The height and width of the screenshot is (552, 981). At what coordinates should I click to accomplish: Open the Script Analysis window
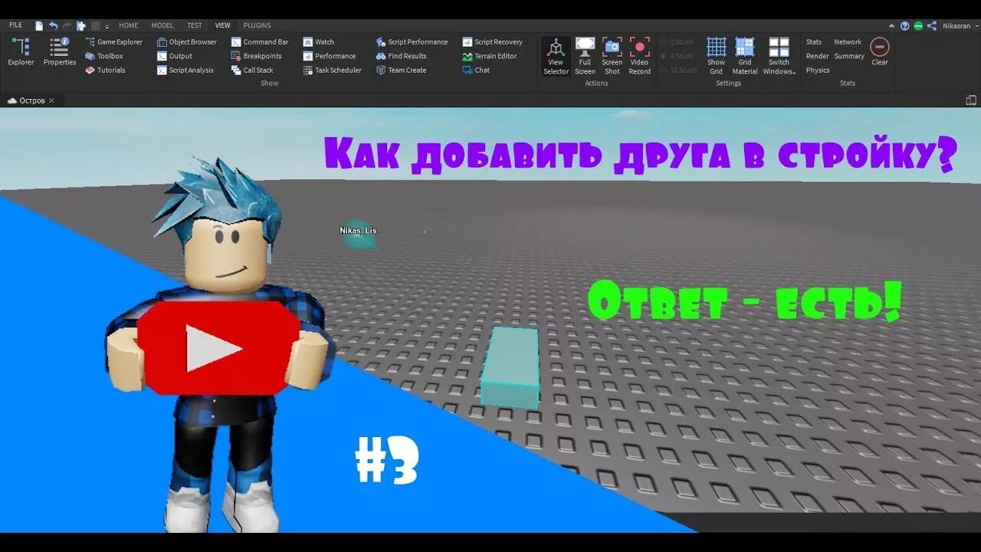pyautogui.click(x=185, y=70)
